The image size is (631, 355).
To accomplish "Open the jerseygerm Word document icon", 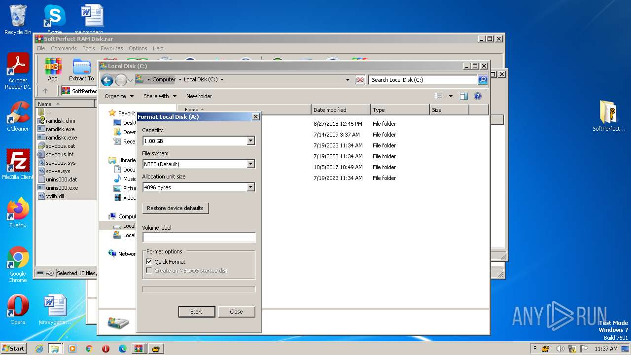I will (x=55, y=310).
